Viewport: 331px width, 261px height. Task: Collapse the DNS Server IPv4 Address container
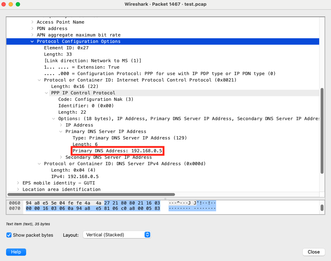pos(39,163)
